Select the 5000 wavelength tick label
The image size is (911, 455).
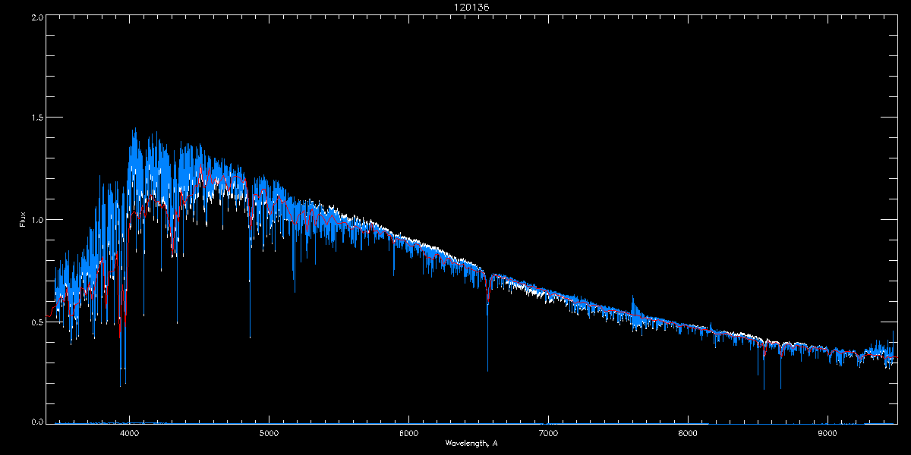click(x=269, y=434)
